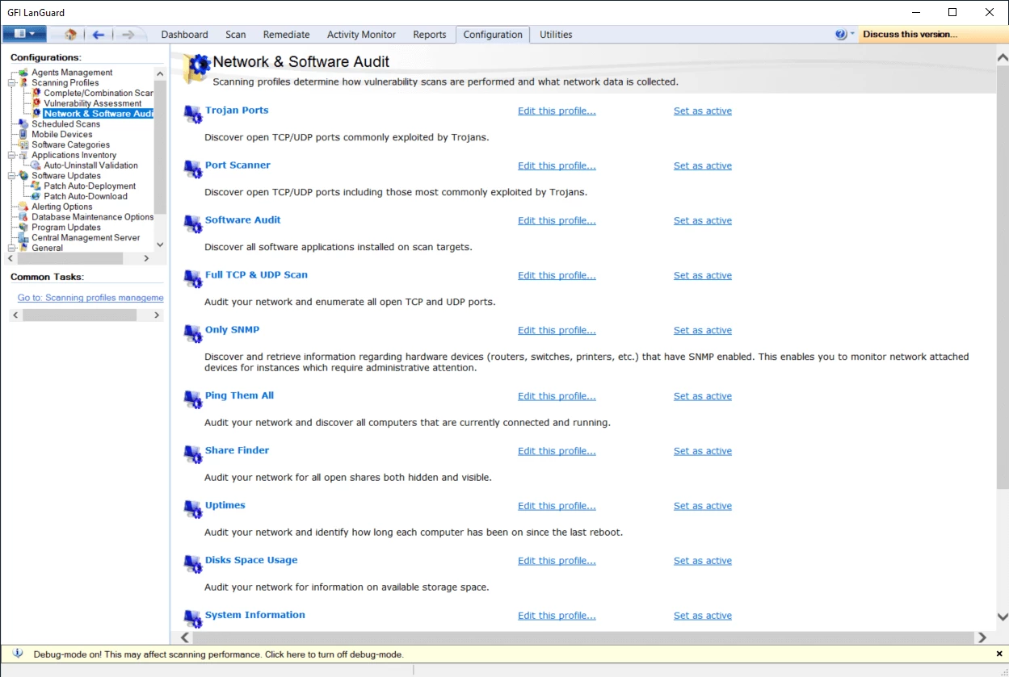Screen dimensions: 1009x677
Task: Dismiss the debug-mode notification bar
Action: pyautogui.click(x=999, y=654)
